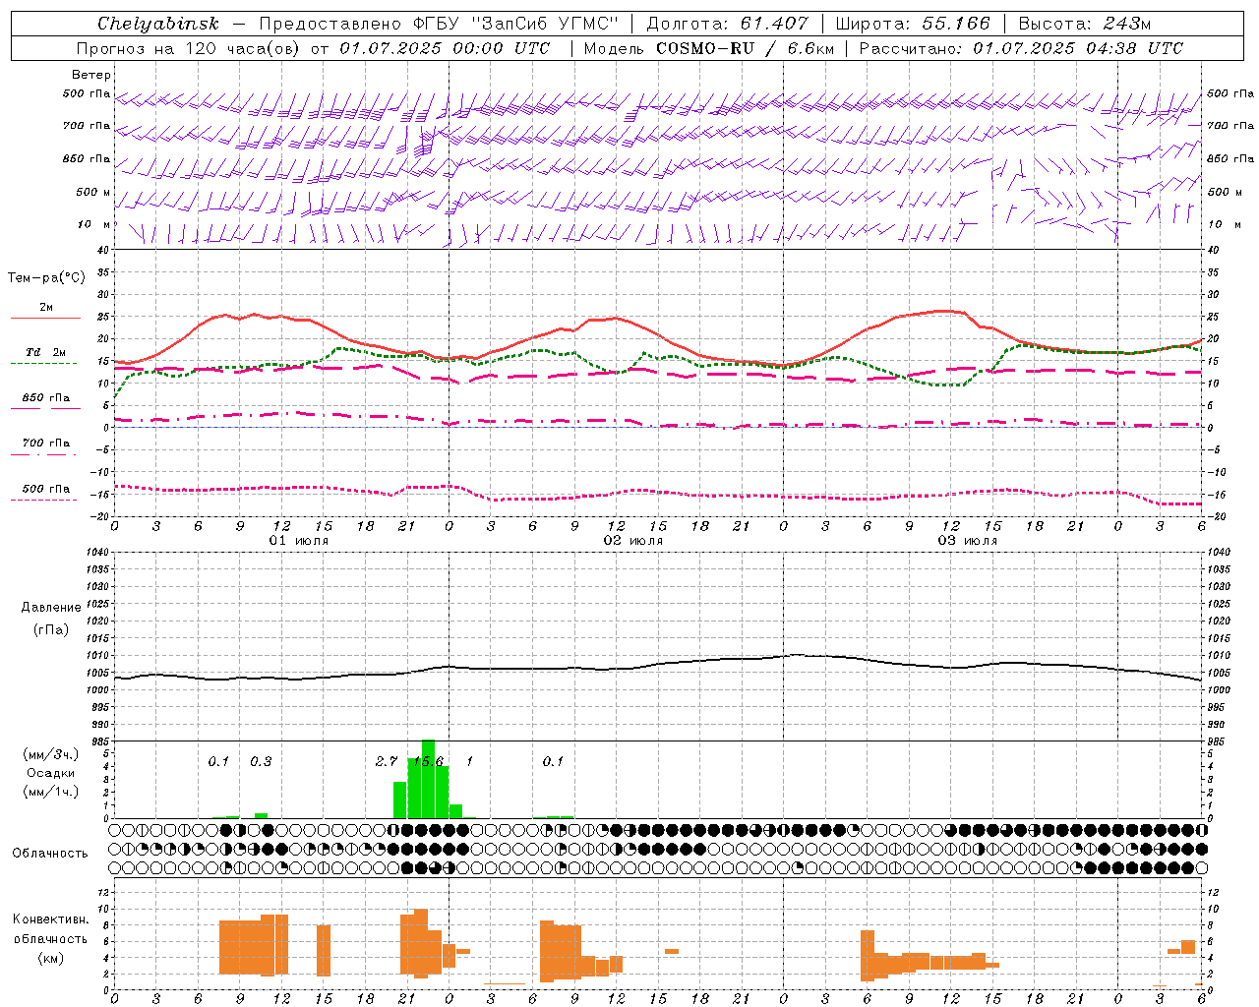The image size is (1259, 1007).
Task: Click the '0.3' precipitation amount
Action: click(261, 761)
